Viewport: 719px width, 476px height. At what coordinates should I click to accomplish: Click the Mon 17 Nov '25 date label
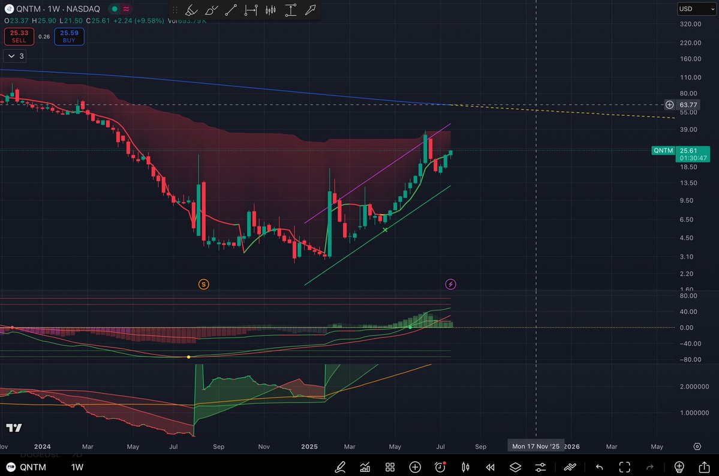coord(536,447)
